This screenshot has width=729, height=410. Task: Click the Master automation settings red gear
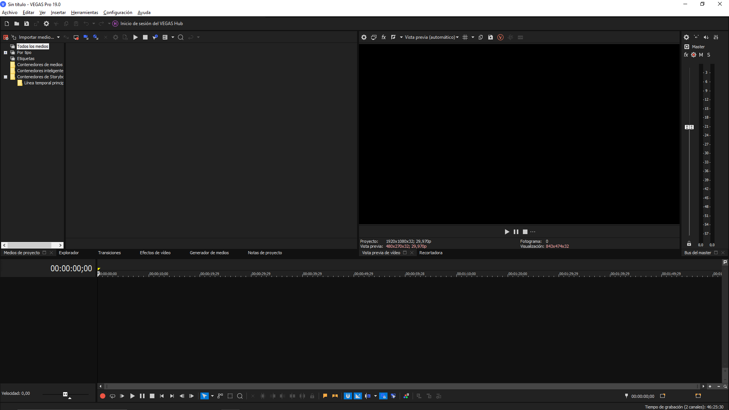pyautogui.click(x=694, y=55)
